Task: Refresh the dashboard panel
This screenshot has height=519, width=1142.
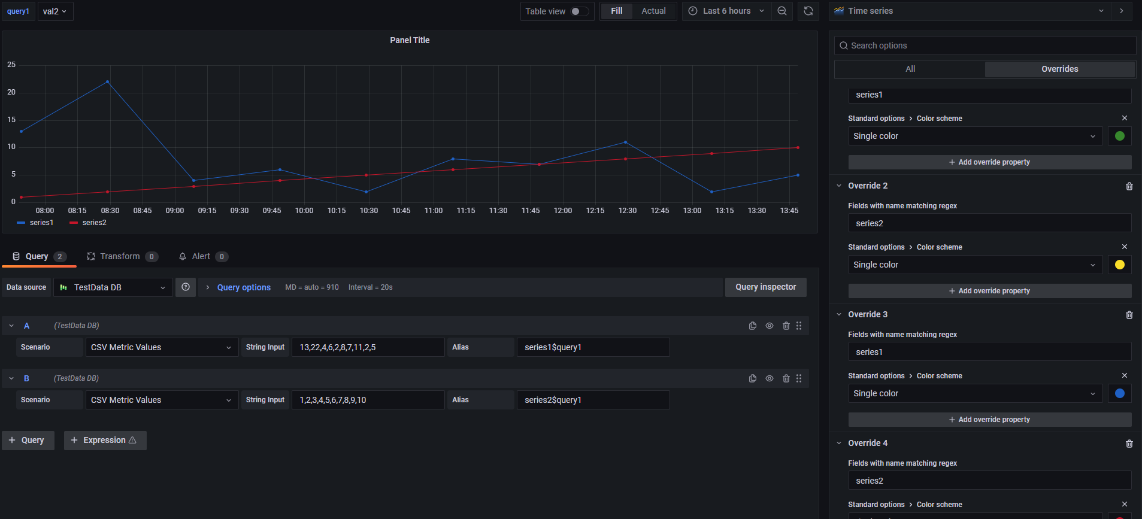Action: pyautogui.click(x=808, y=11)
